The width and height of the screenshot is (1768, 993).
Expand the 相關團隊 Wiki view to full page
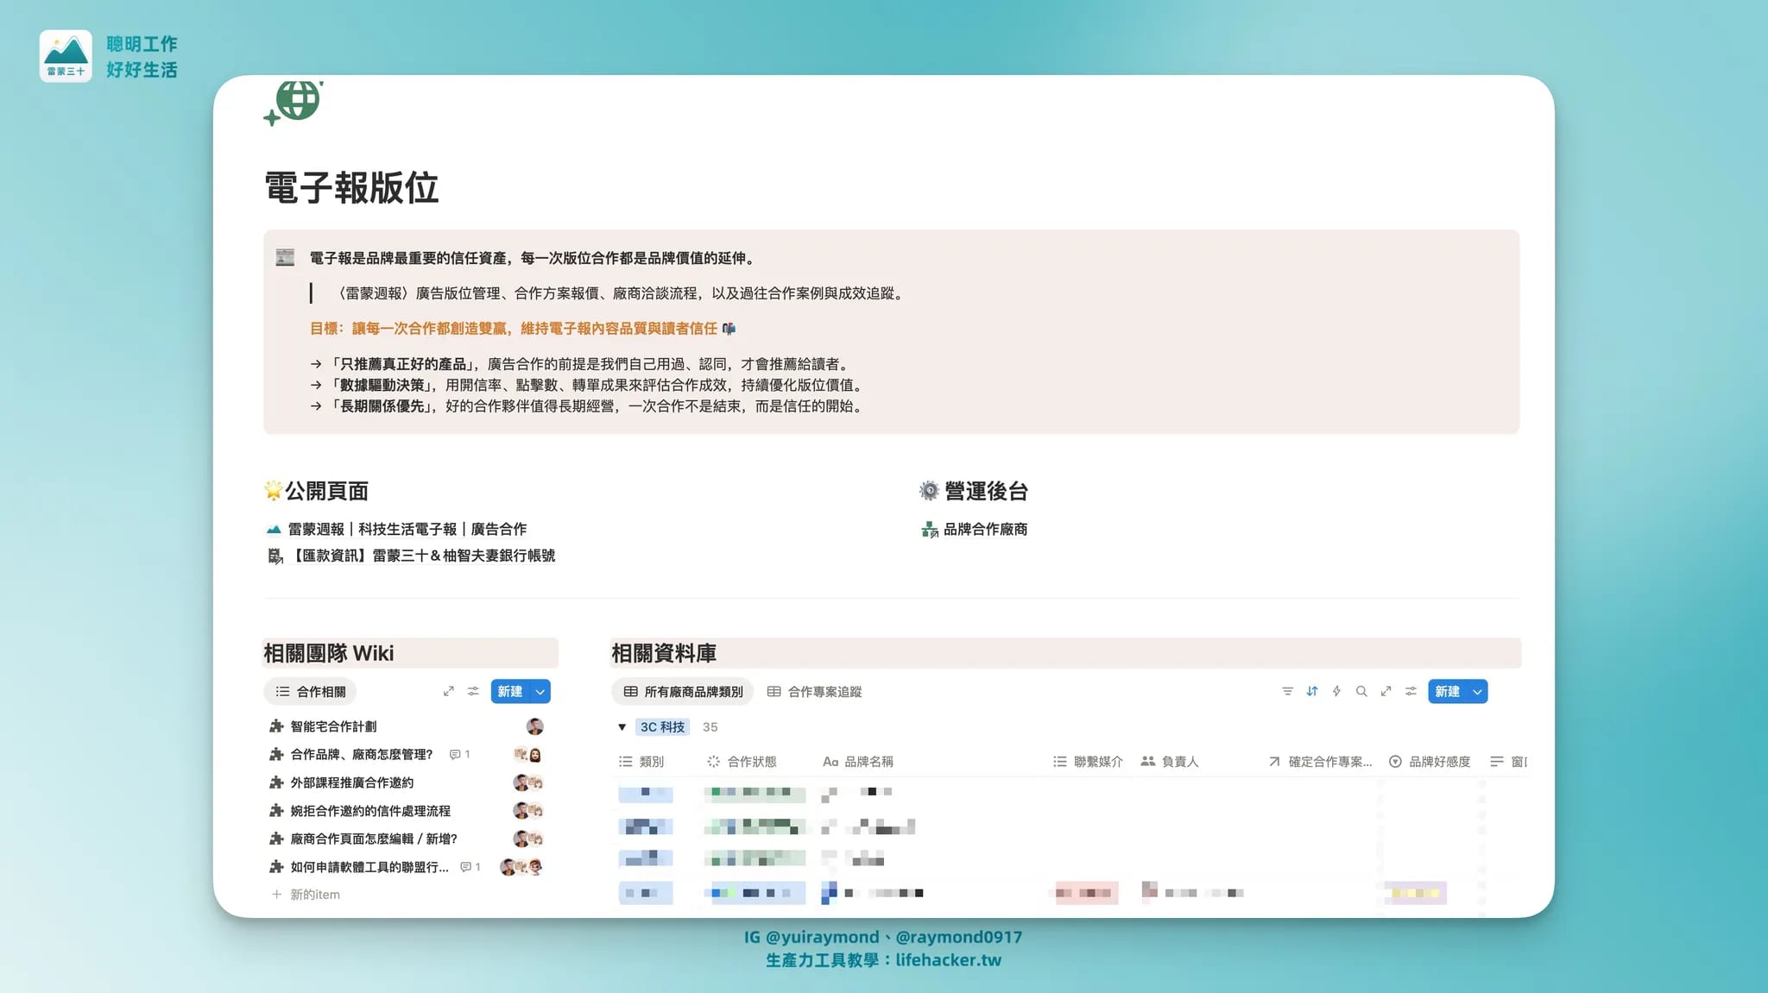448,690
